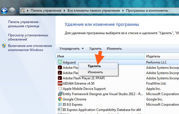Select the Google Chrome entry

pos(74,99)
